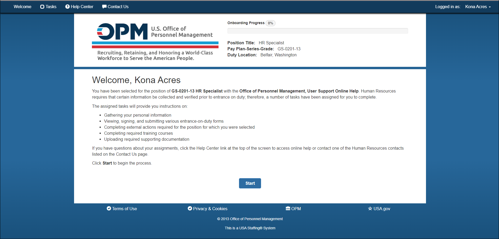Click 'Gathering your personal information' bullet
Image resolution: width=499 pixels, height=239 pixels.
point(138,115)
